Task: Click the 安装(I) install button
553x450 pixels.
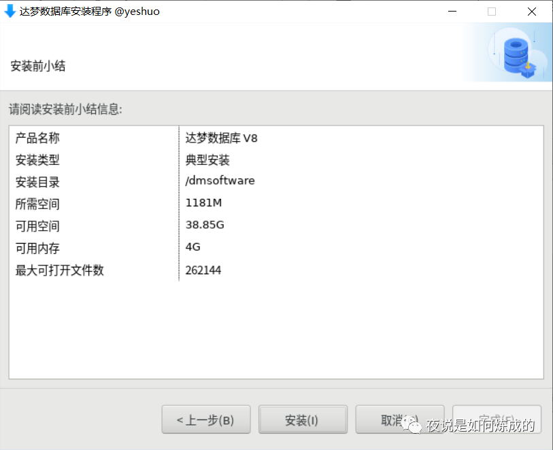Action: pyautogui.click(x=303, y=419)
